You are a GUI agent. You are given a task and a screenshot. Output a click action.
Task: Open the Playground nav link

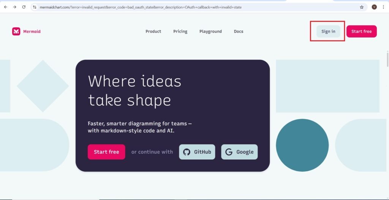pyautogui.click(x=210, y=31)
